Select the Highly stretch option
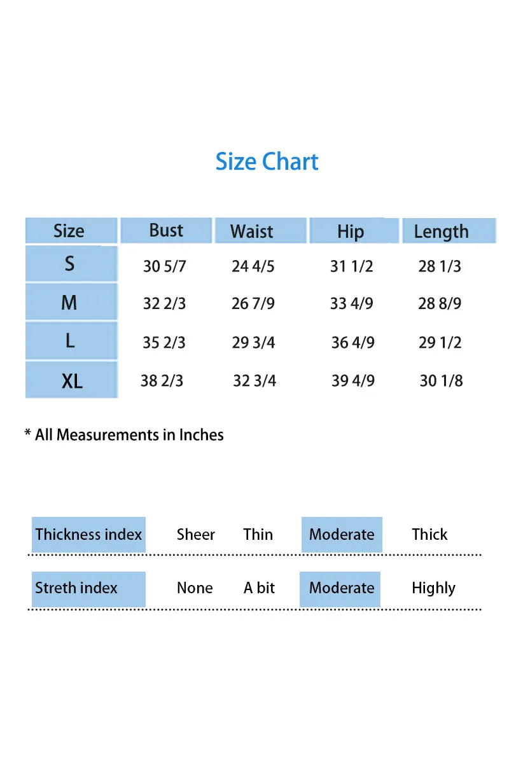509x763 pixels. click(433, 589)
